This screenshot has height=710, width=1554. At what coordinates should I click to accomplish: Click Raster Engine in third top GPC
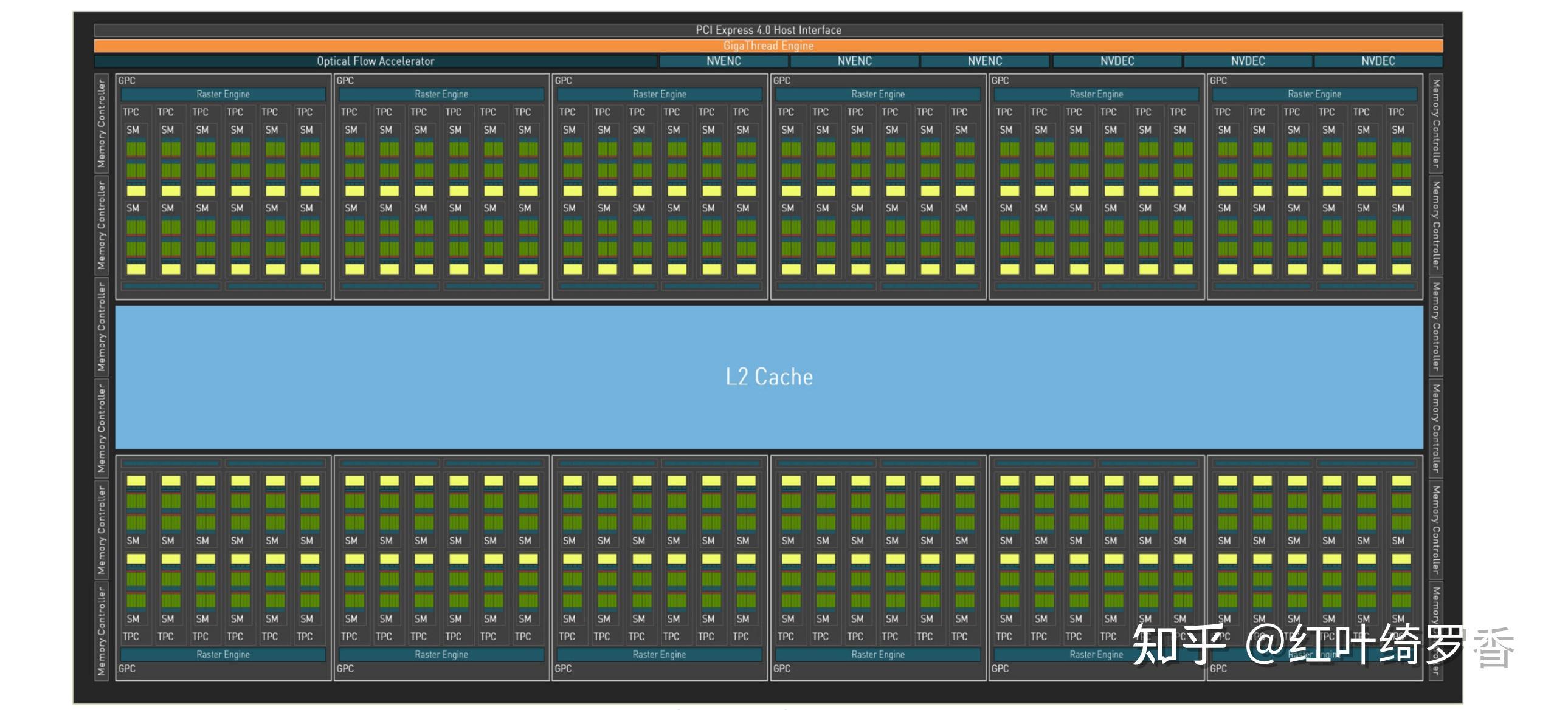[659, 94]
